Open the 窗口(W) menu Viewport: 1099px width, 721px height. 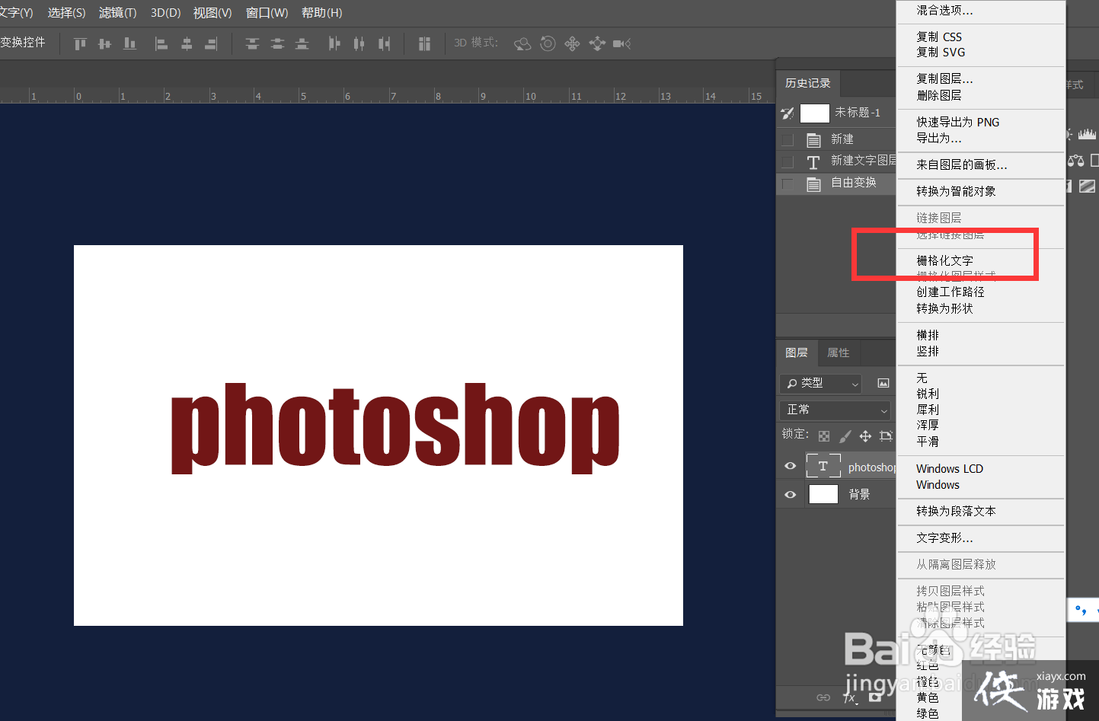[267, 13]
